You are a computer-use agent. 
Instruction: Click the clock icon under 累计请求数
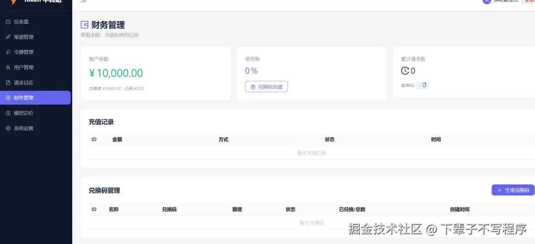(x=405, y=71)
